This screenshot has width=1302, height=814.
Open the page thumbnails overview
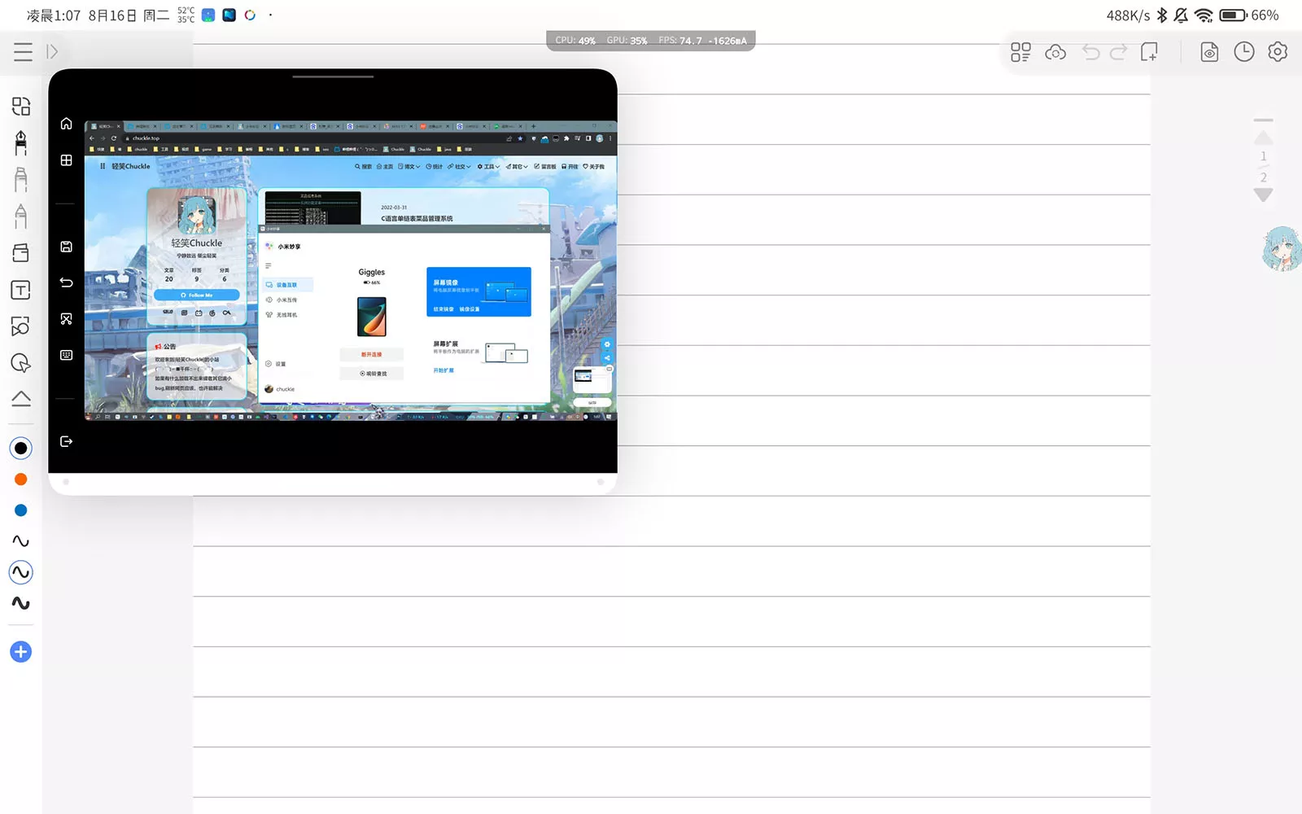click(x=1020, y=52)
